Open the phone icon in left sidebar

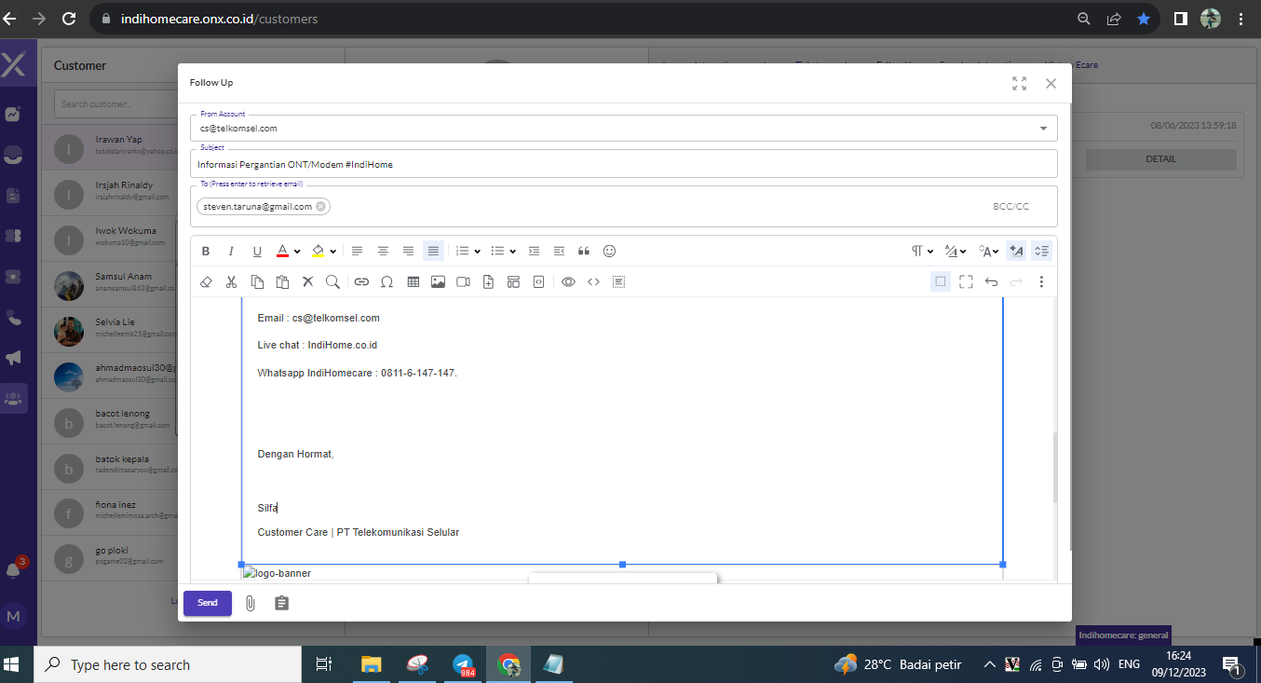click(x=14, y=318)
